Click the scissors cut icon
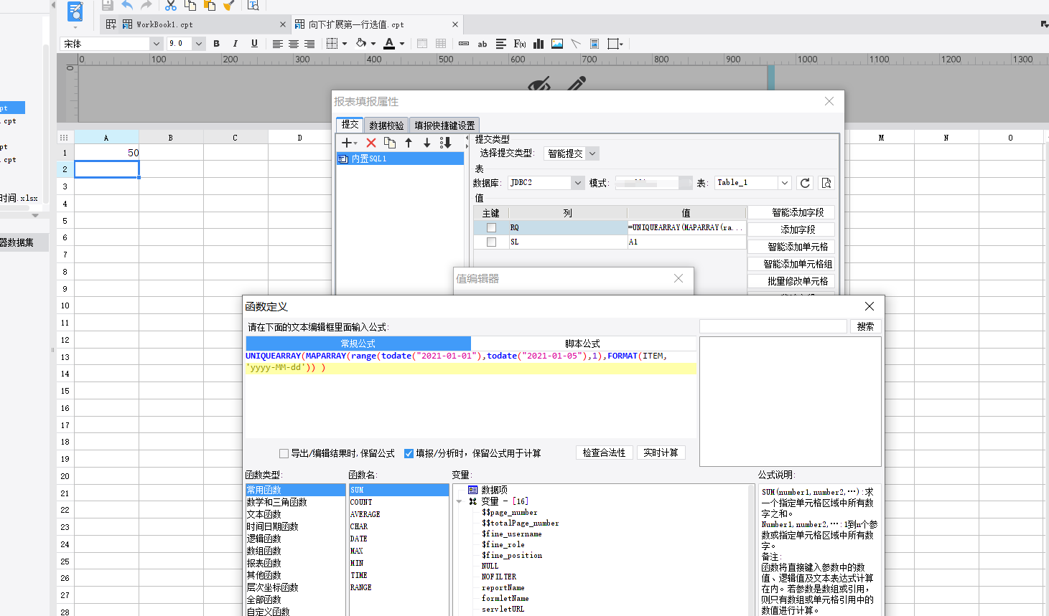Screen dimensions: 1049x616 pos(171,5)
